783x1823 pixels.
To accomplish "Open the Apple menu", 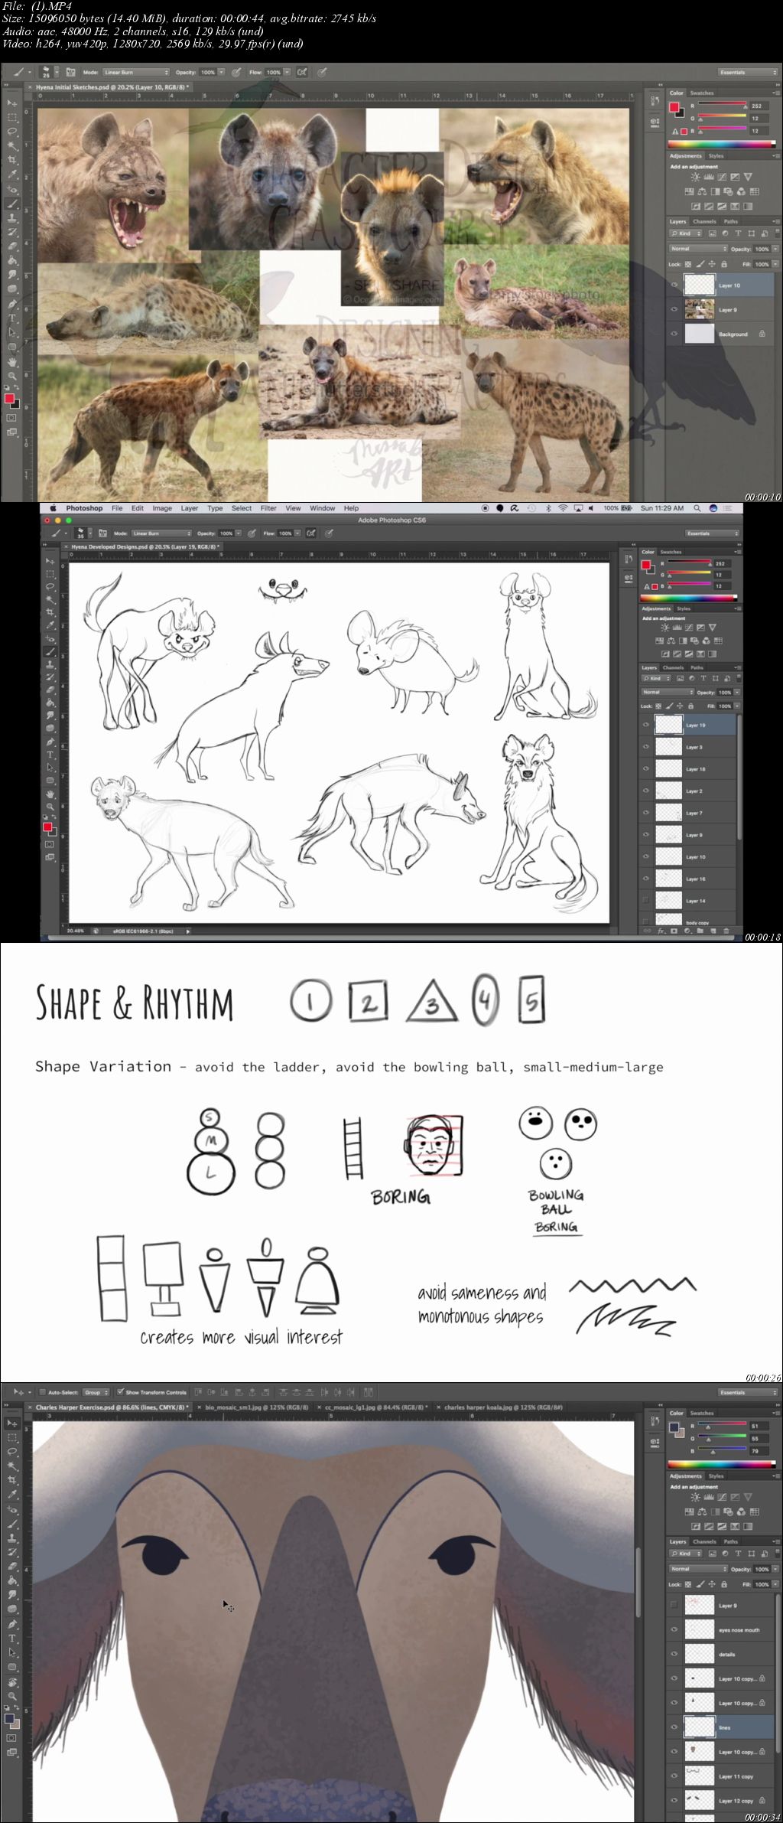I will click(54, 508).
